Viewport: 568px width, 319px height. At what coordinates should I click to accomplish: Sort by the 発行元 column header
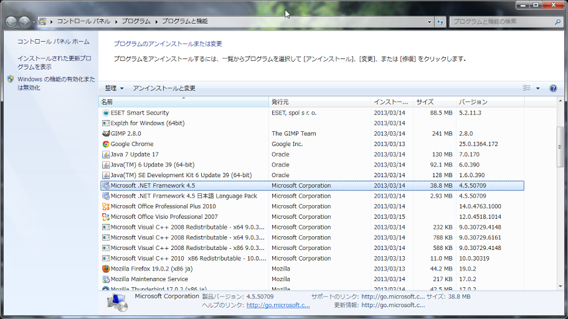pos(320,102)
